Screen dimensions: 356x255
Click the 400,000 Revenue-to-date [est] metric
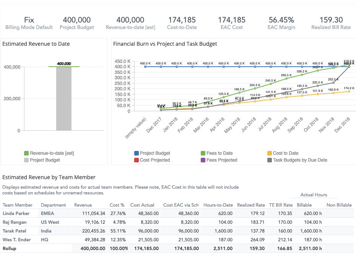coord(130,23)
